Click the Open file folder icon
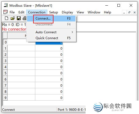 pyautogui.click(x=13, y=18)
